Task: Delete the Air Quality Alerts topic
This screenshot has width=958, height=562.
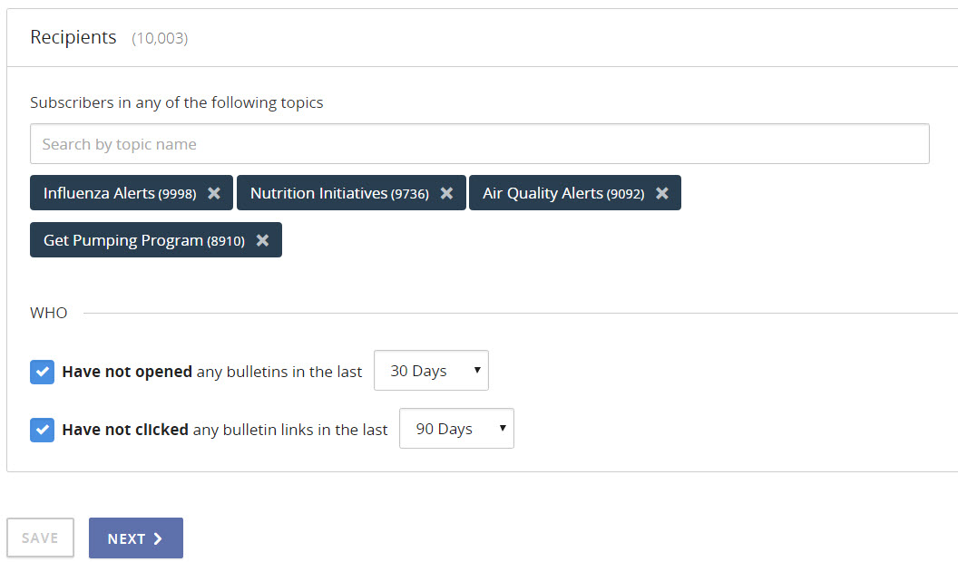Action: coord(662,193)
